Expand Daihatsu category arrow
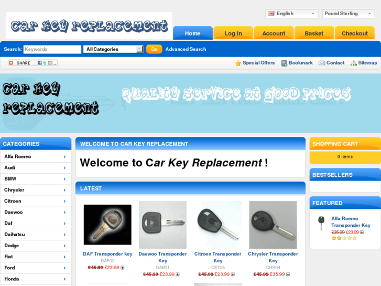381x286 pixels. [64, 235]
